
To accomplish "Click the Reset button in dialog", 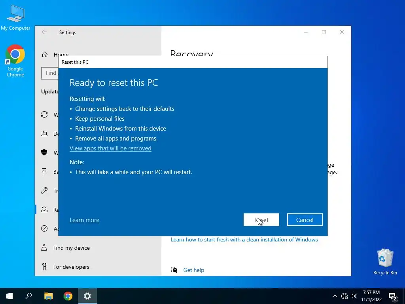I will [261, 220].
